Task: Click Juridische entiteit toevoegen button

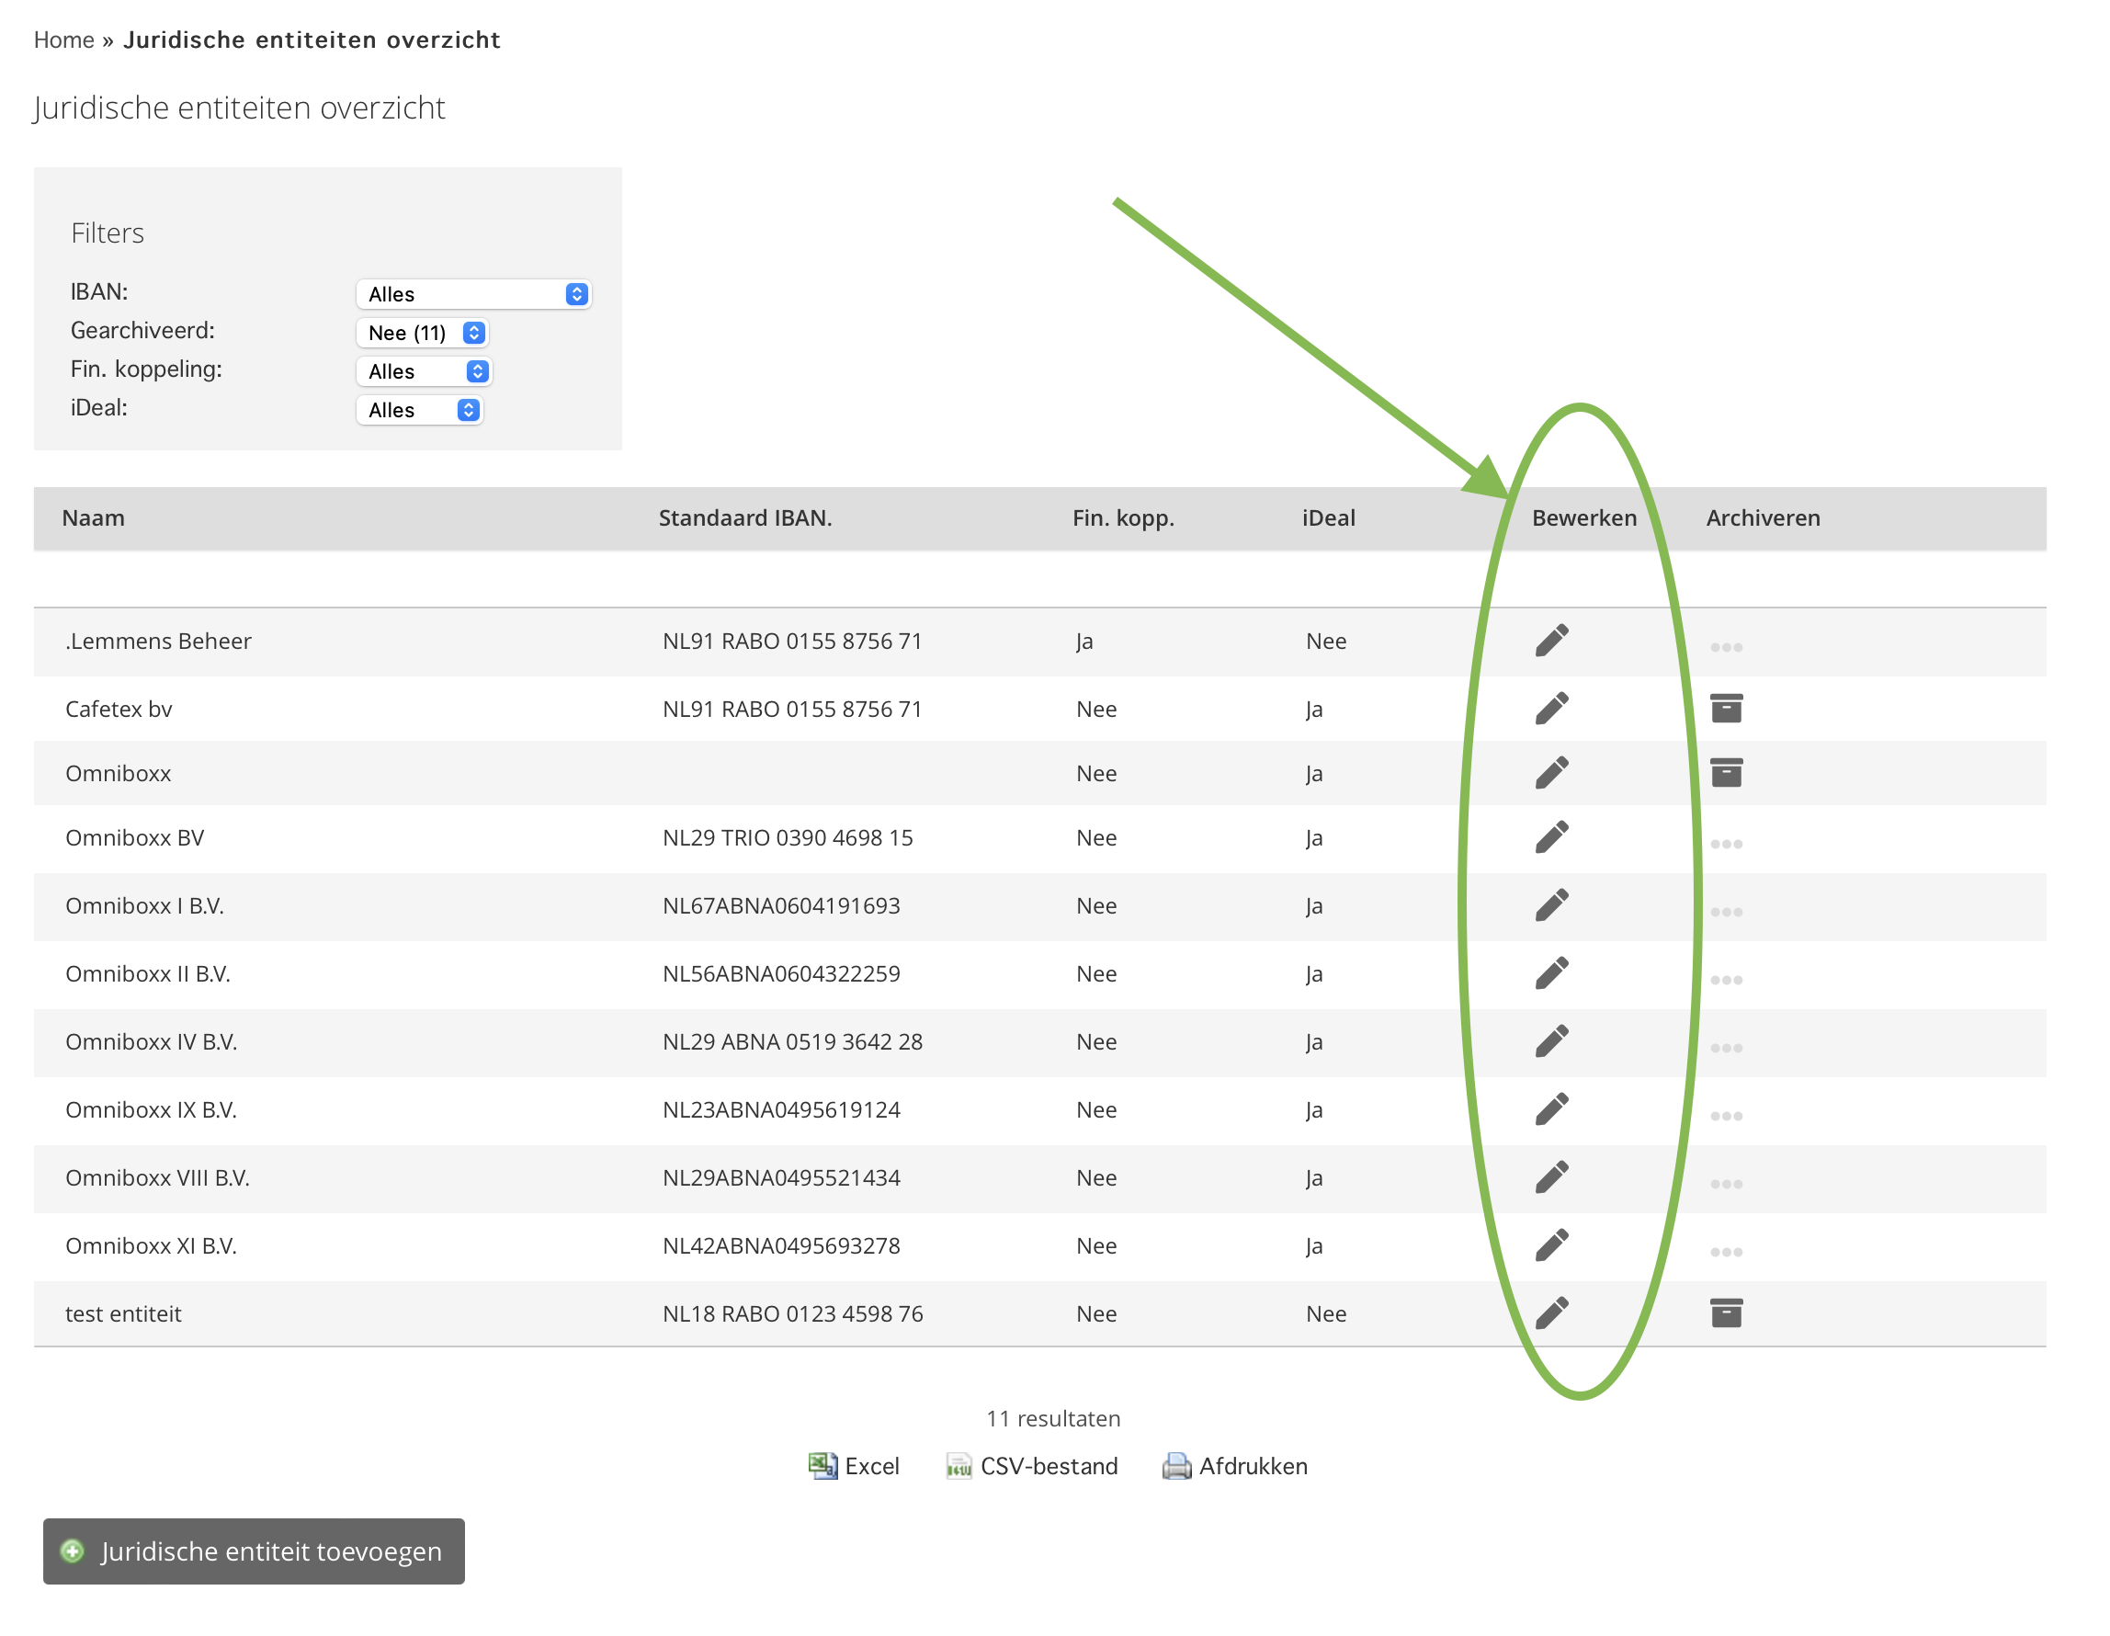Action: [x=253, y=1551]
